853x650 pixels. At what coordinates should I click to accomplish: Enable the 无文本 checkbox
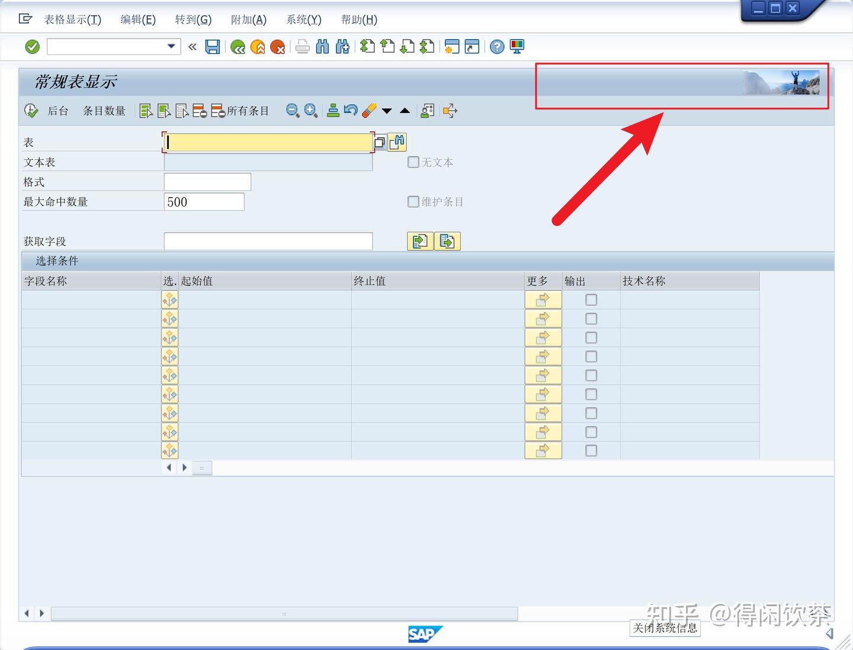(x=413, y=162)
